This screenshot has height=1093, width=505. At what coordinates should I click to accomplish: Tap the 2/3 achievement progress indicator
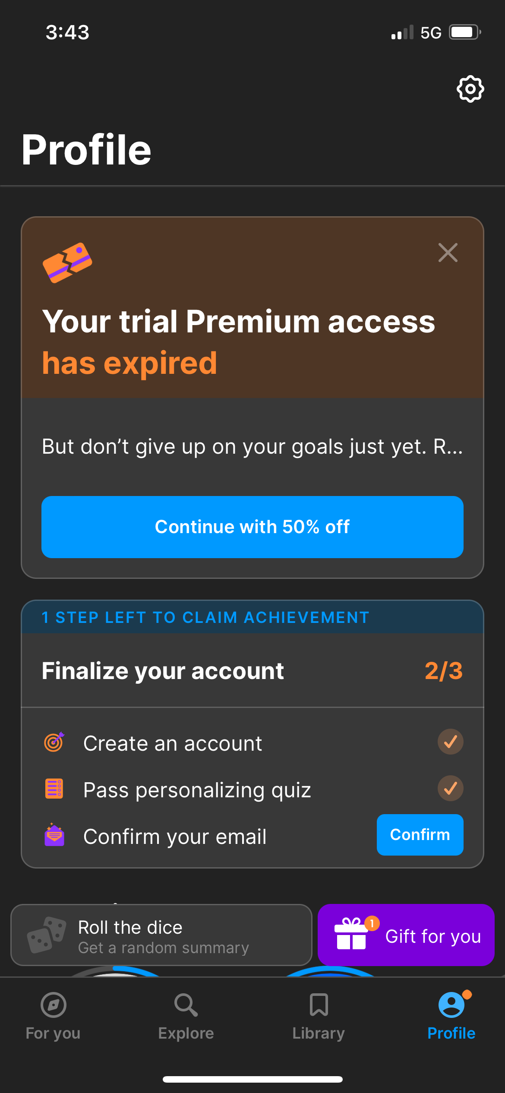click(x=444, y=671)
